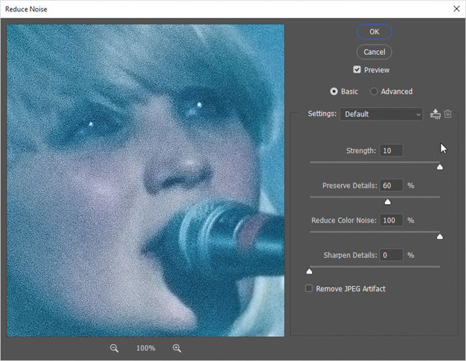Enable Remove JPEG Artifact checkbox
466x361 pixels.
coord(309,288)
